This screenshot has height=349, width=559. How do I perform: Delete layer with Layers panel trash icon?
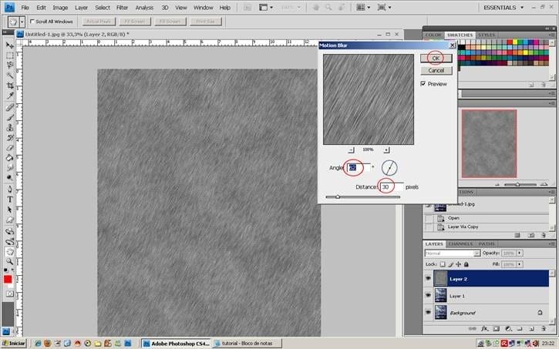(544, 328)
